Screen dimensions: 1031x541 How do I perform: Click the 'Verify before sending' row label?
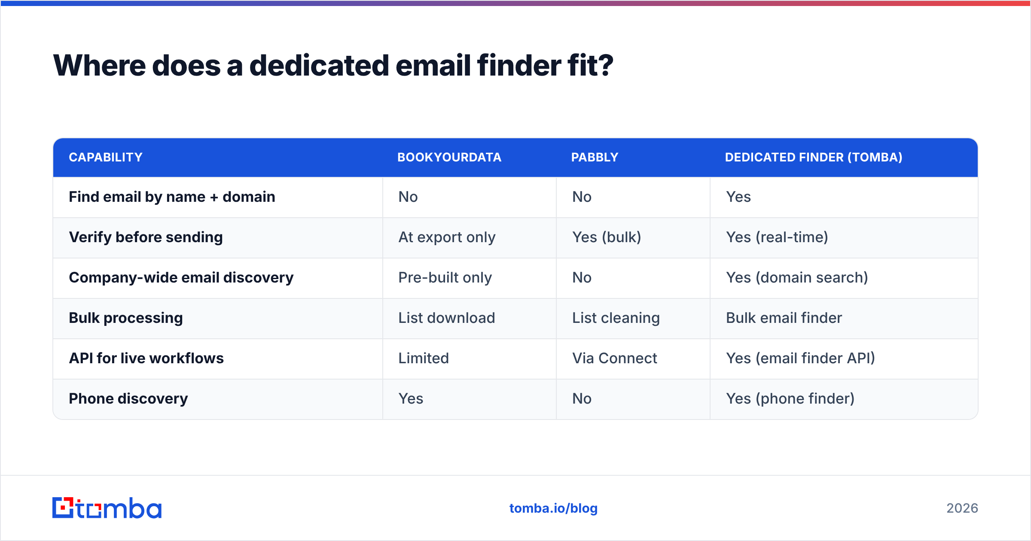pos(146,237)
